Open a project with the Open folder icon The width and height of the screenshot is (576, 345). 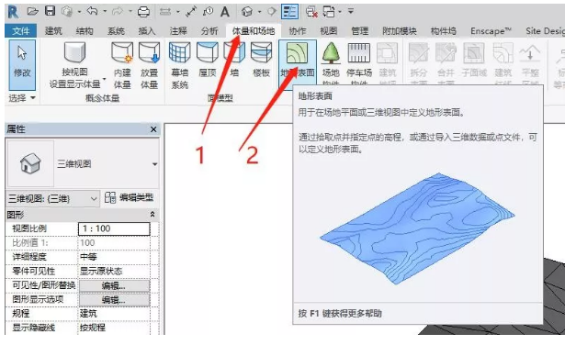tap(33, 11)
